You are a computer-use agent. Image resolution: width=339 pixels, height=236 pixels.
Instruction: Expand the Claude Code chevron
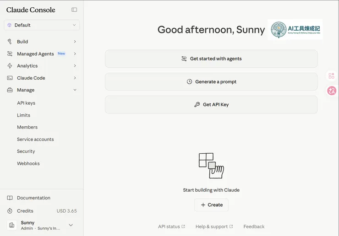(x=75, y=78)
